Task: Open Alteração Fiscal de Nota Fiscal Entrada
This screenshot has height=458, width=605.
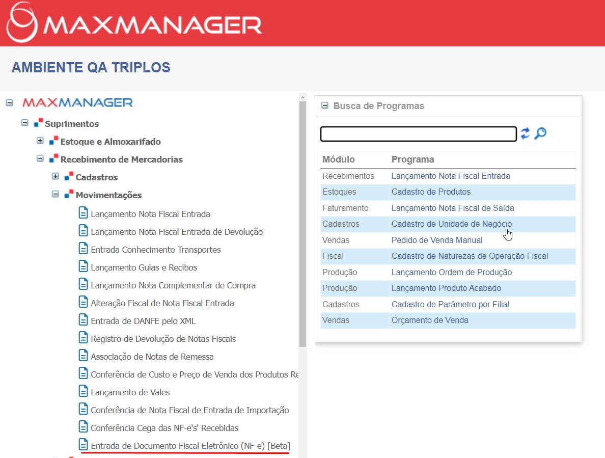Action: click(162, 303)
